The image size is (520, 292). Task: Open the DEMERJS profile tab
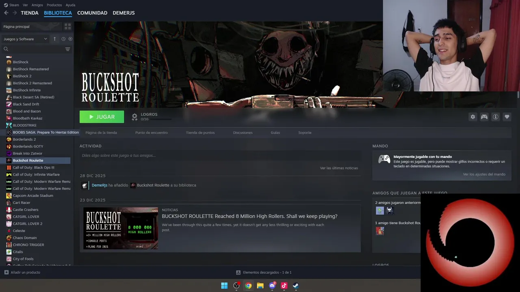[x=123, y=13]
